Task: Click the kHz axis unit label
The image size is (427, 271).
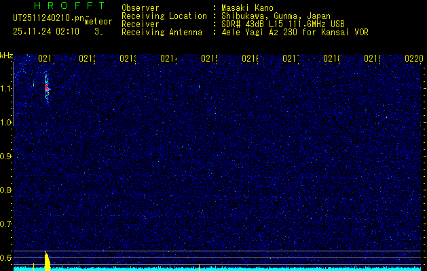Action: click(x=7, y=55)
